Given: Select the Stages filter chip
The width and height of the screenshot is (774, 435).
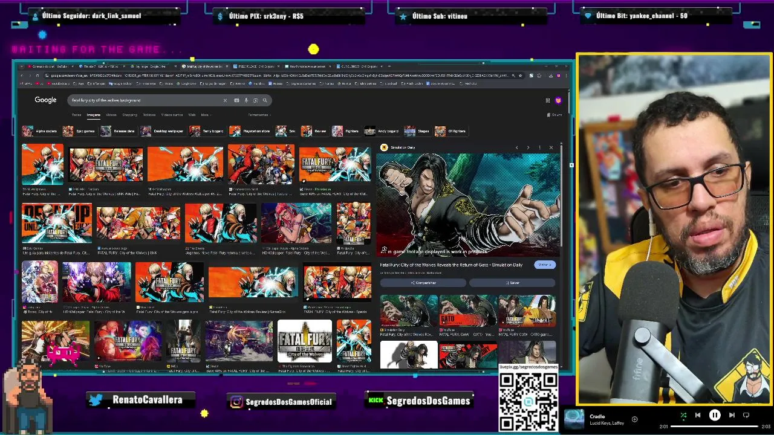Looking at the screenshot, I should (417, 131).
